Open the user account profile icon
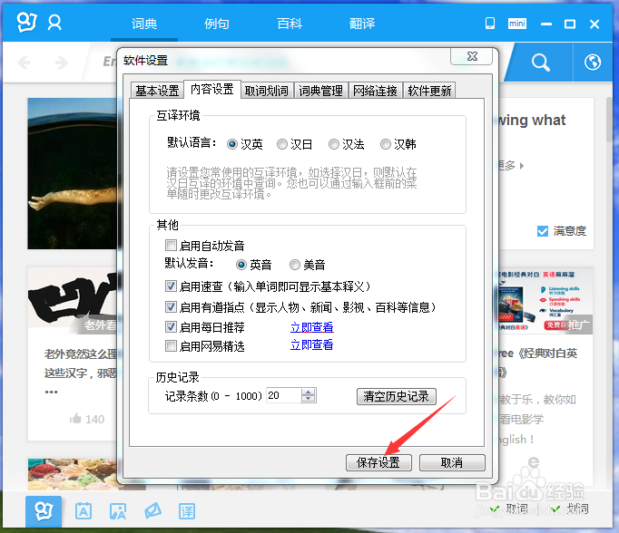Screen dimensions: 619x533 coord(54,23)
